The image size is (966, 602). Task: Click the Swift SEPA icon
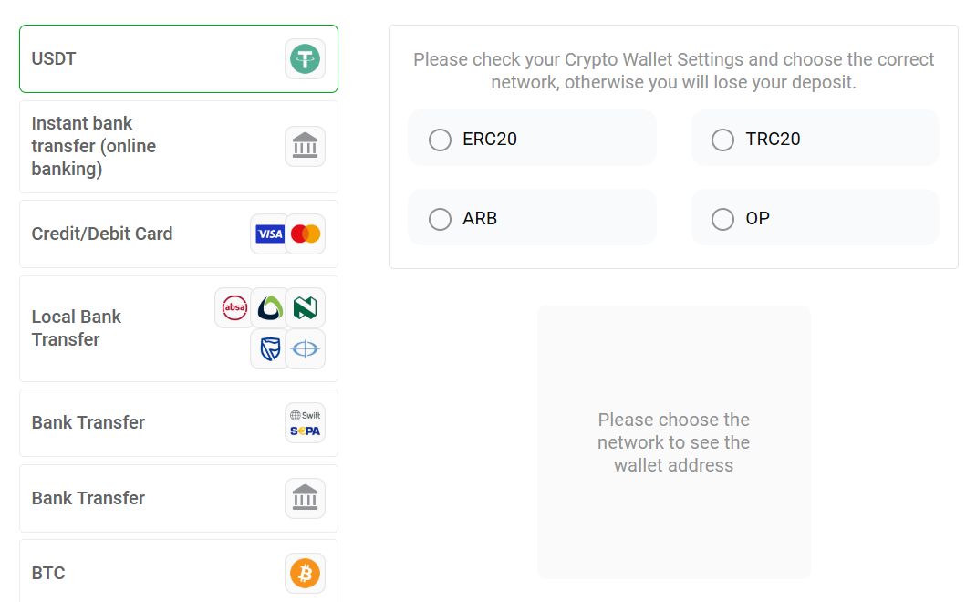305,422
